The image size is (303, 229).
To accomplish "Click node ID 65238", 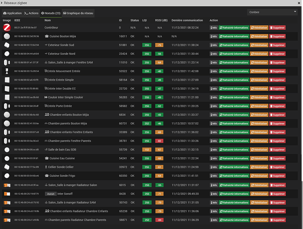I will (x=123, y=211).
